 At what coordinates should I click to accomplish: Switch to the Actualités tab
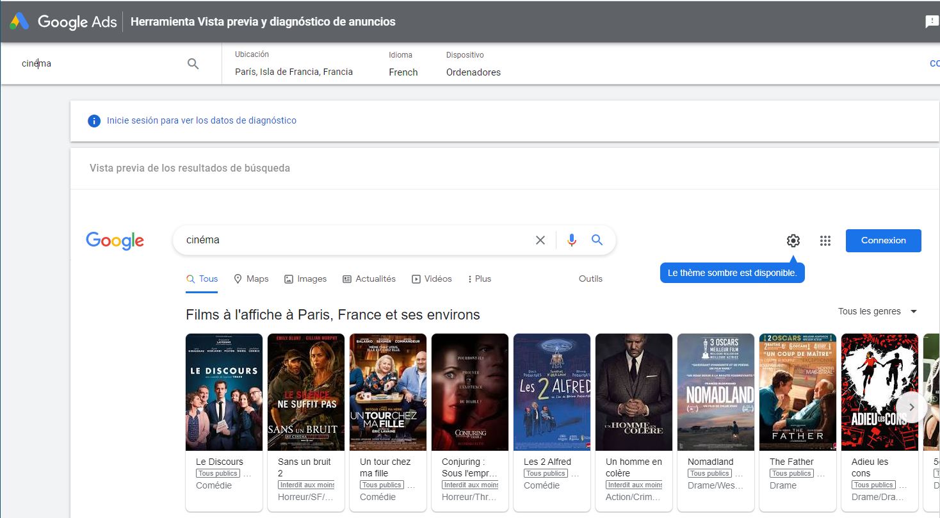(369, 279)
